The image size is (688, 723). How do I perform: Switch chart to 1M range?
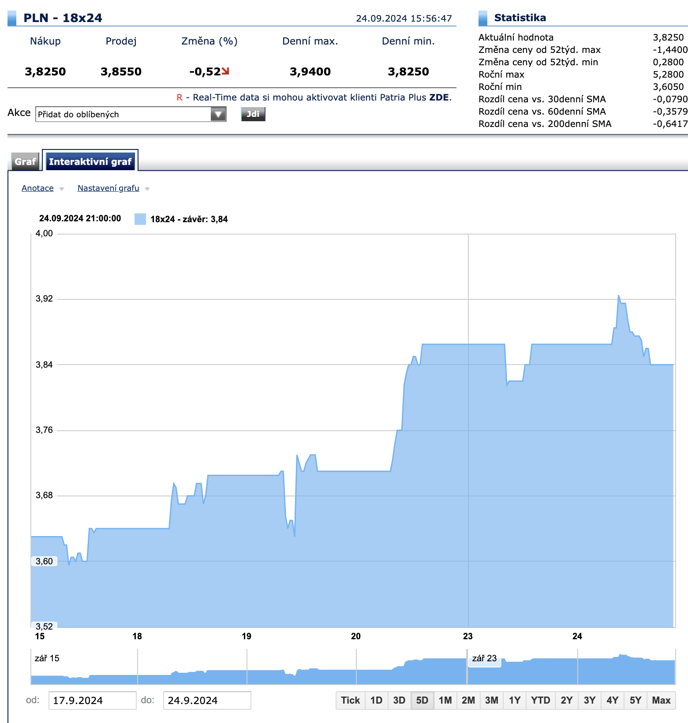pos(445,701)
